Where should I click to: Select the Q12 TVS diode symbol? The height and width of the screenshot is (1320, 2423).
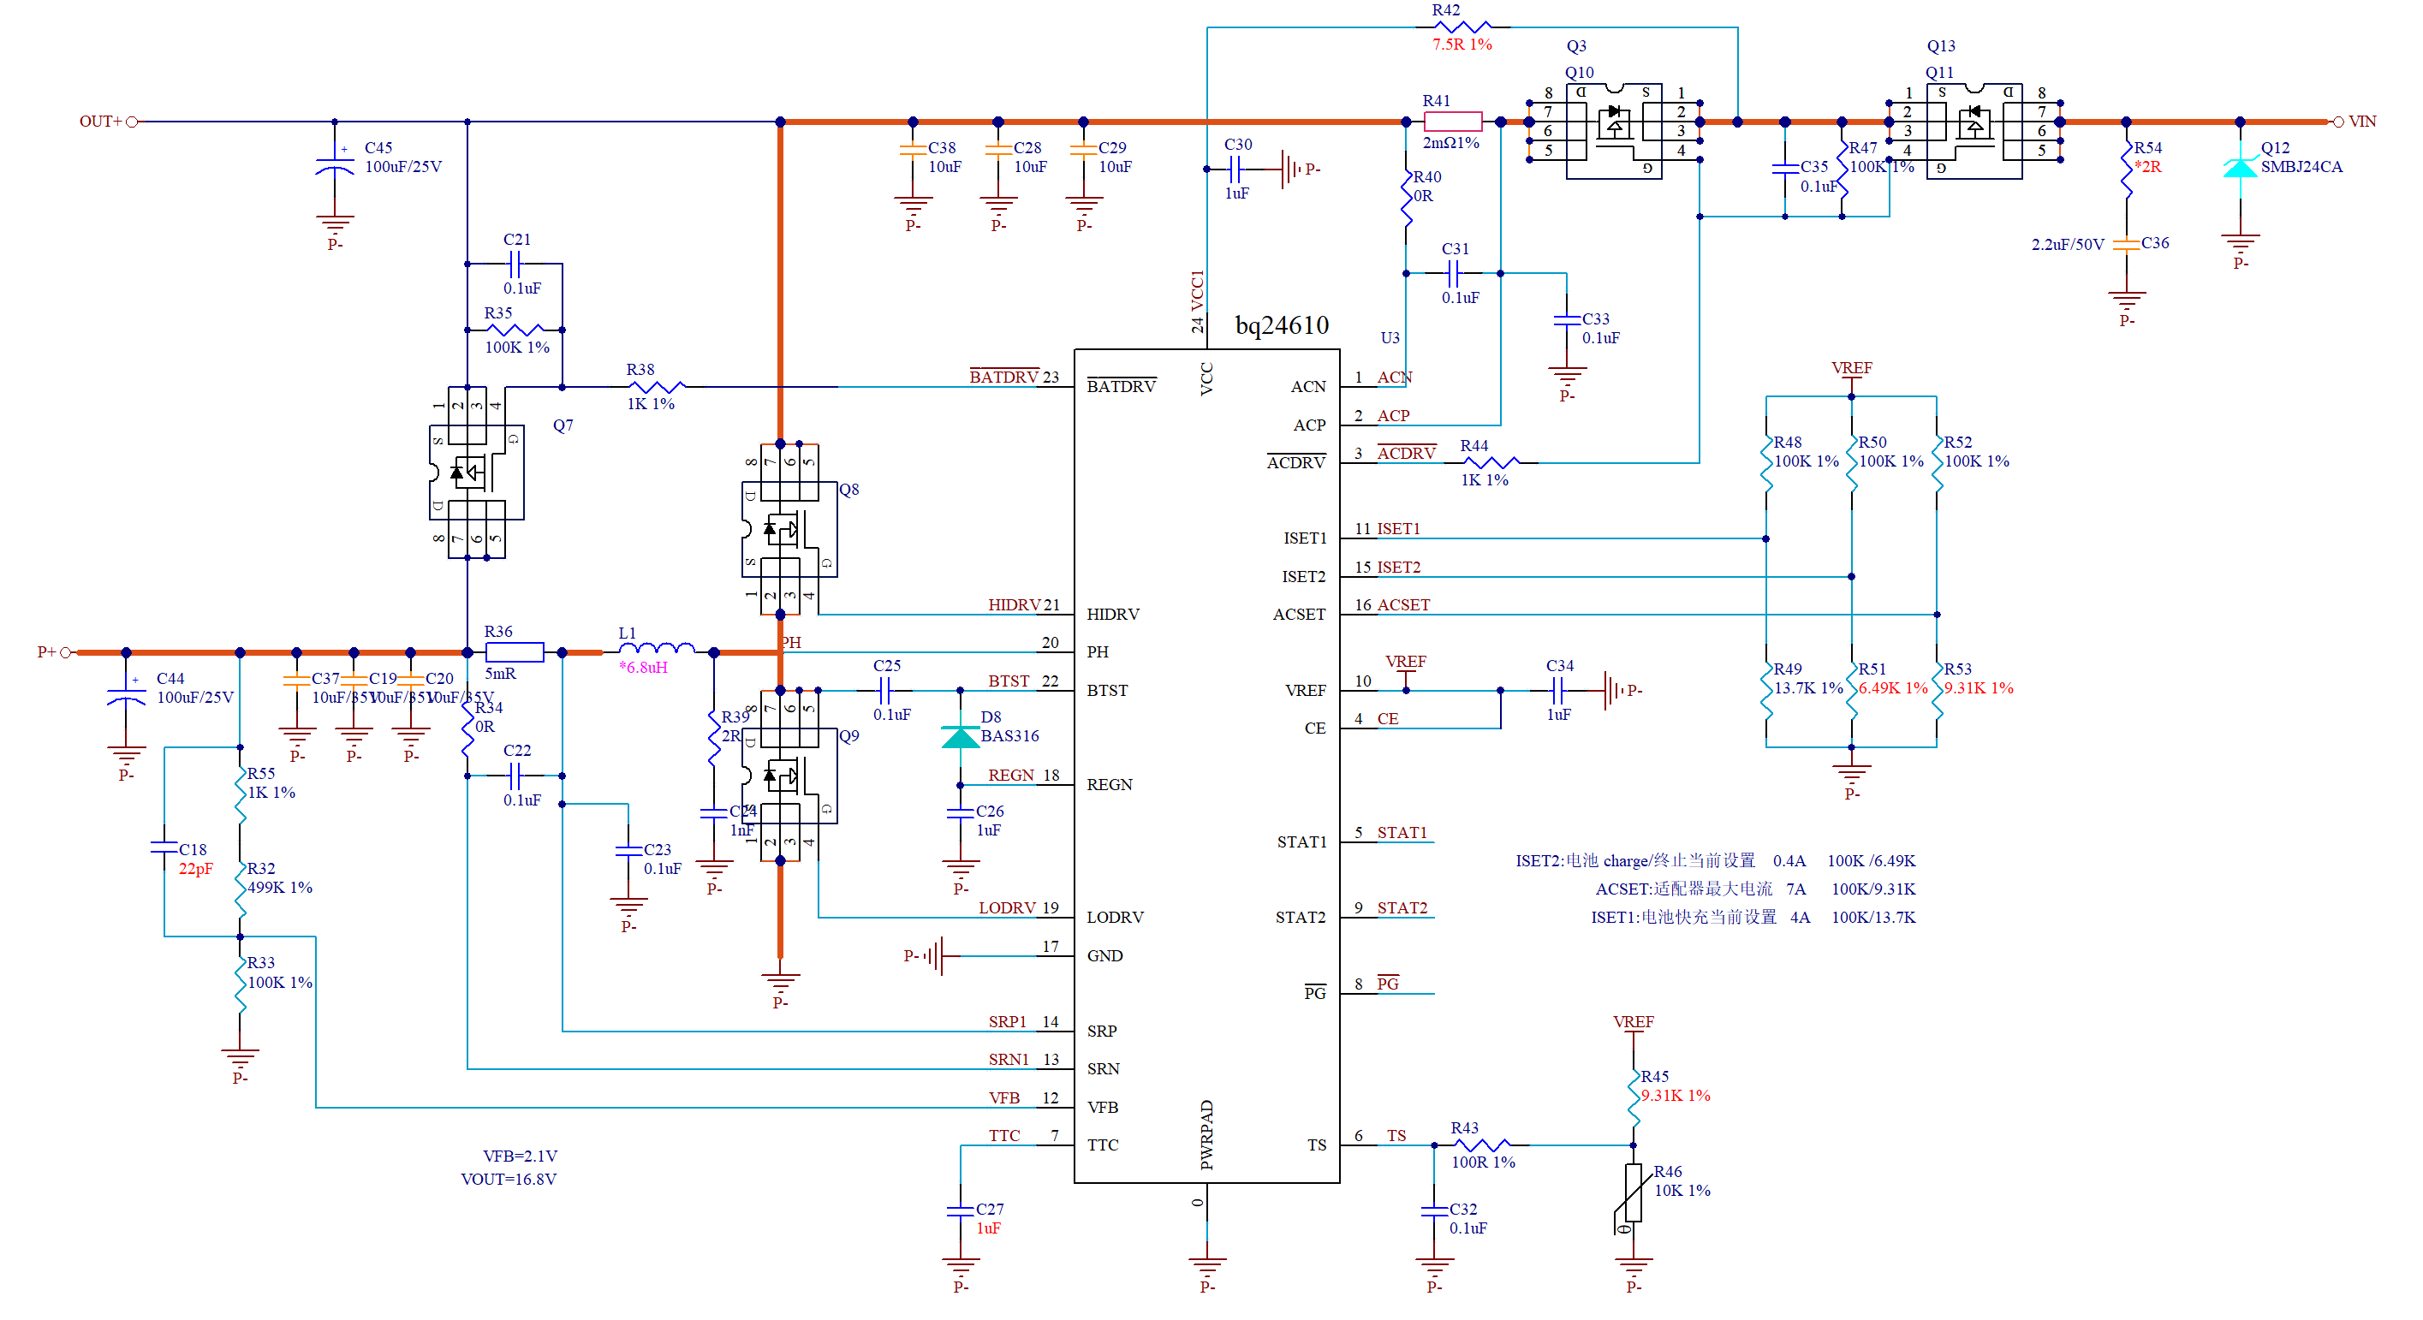(2240, 167)
